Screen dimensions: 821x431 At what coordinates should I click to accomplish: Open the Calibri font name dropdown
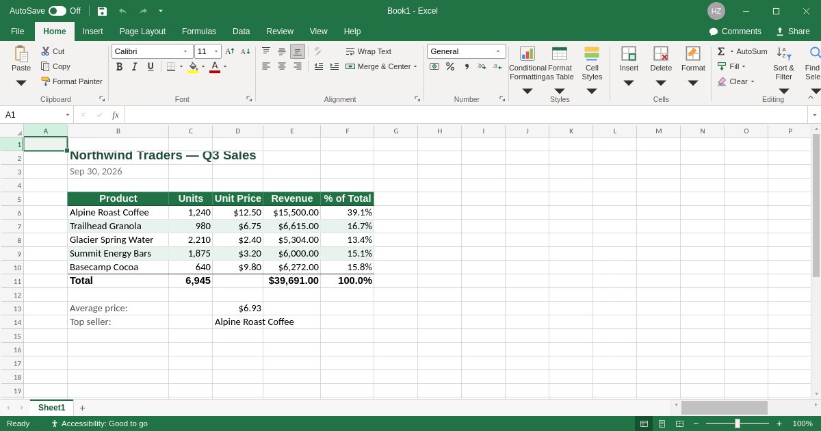point(185,51)
